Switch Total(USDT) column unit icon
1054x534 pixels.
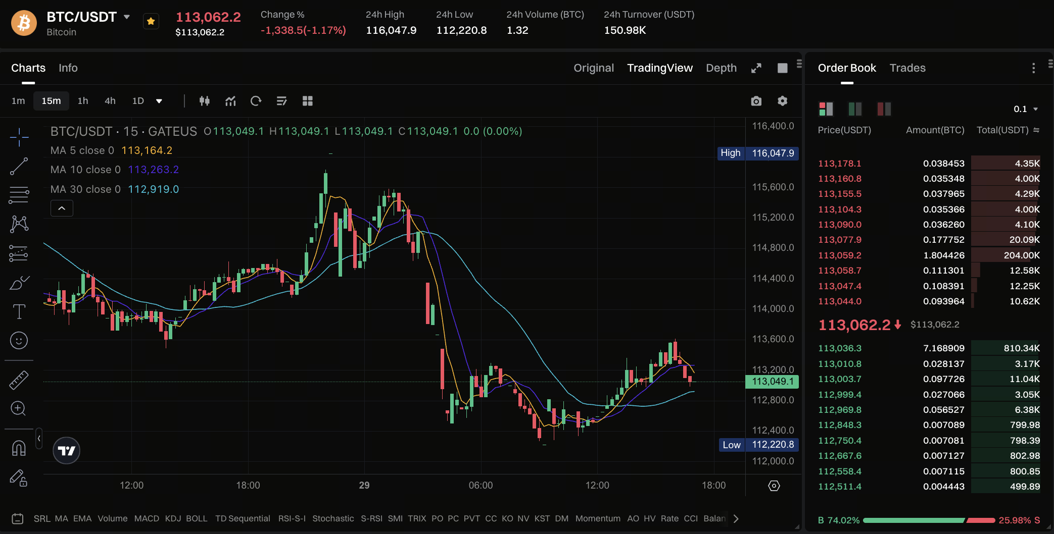1036,130
